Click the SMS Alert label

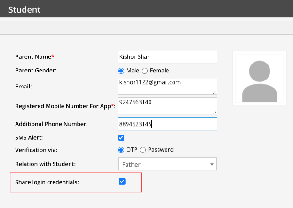(x=30, y=137)
